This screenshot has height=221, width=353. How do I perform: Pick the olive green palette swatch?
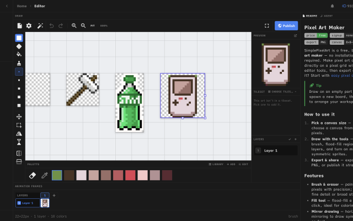[x=57, y=176]
